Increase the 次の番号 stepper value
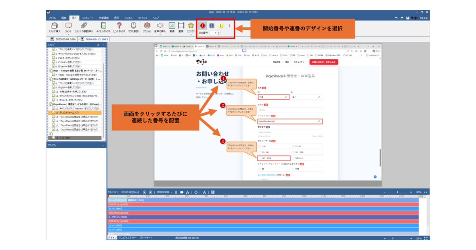Image resolution: width=476 pixels, height=250 pixels. [x=218, y=33]
